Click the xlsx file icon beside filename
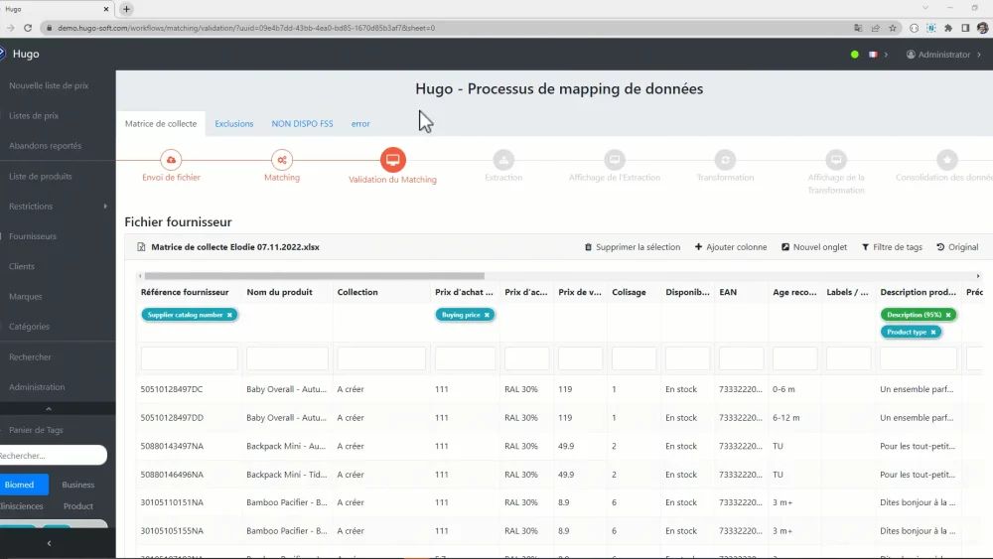This screenshot has height=559, width=993. 141,247
